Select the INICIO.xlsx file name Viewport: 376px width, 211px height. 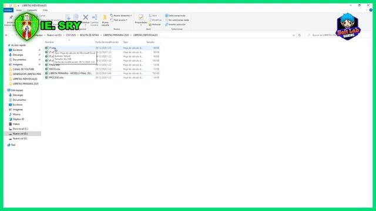pyautogui.click(x=55, y=69)
